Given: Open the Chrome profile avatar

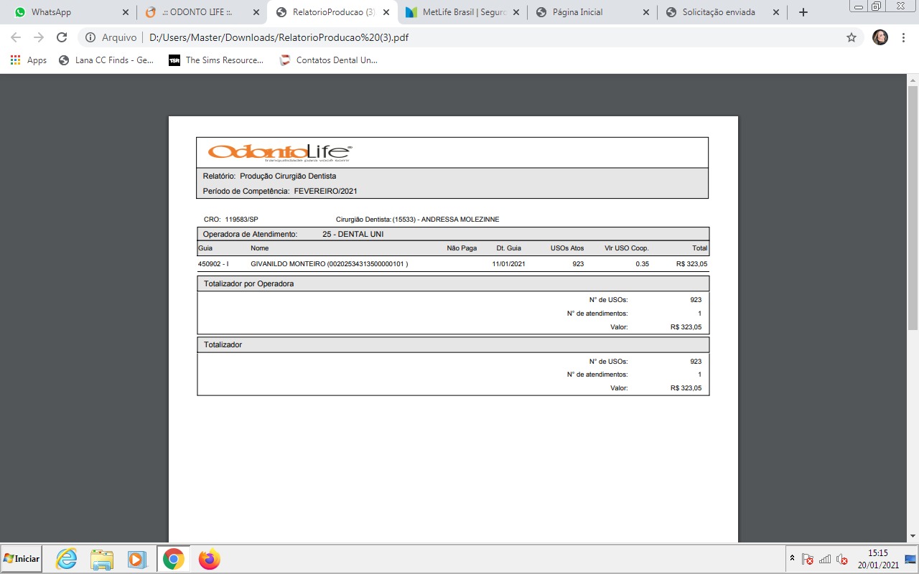Looking at the screenshot, I should (880, 37).
